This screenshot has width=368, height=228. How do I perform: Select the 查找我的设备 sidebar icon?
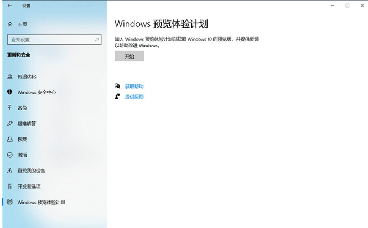click(x=10, y=171)
